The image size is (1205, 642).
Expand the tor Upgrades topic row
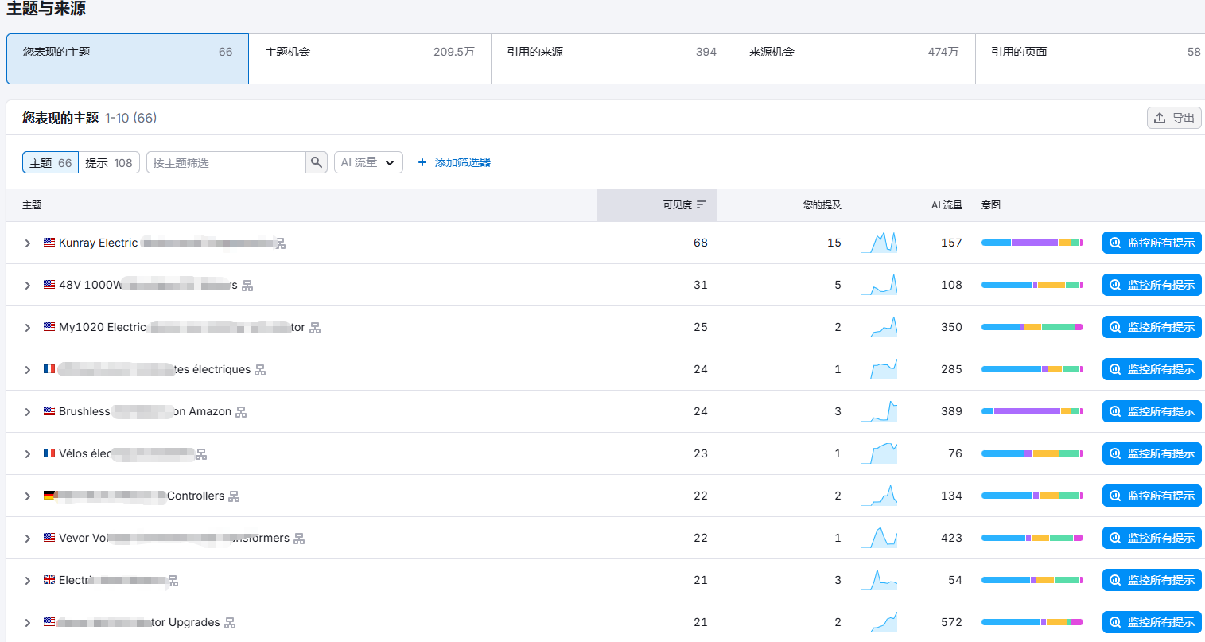(x=28, y=622)
